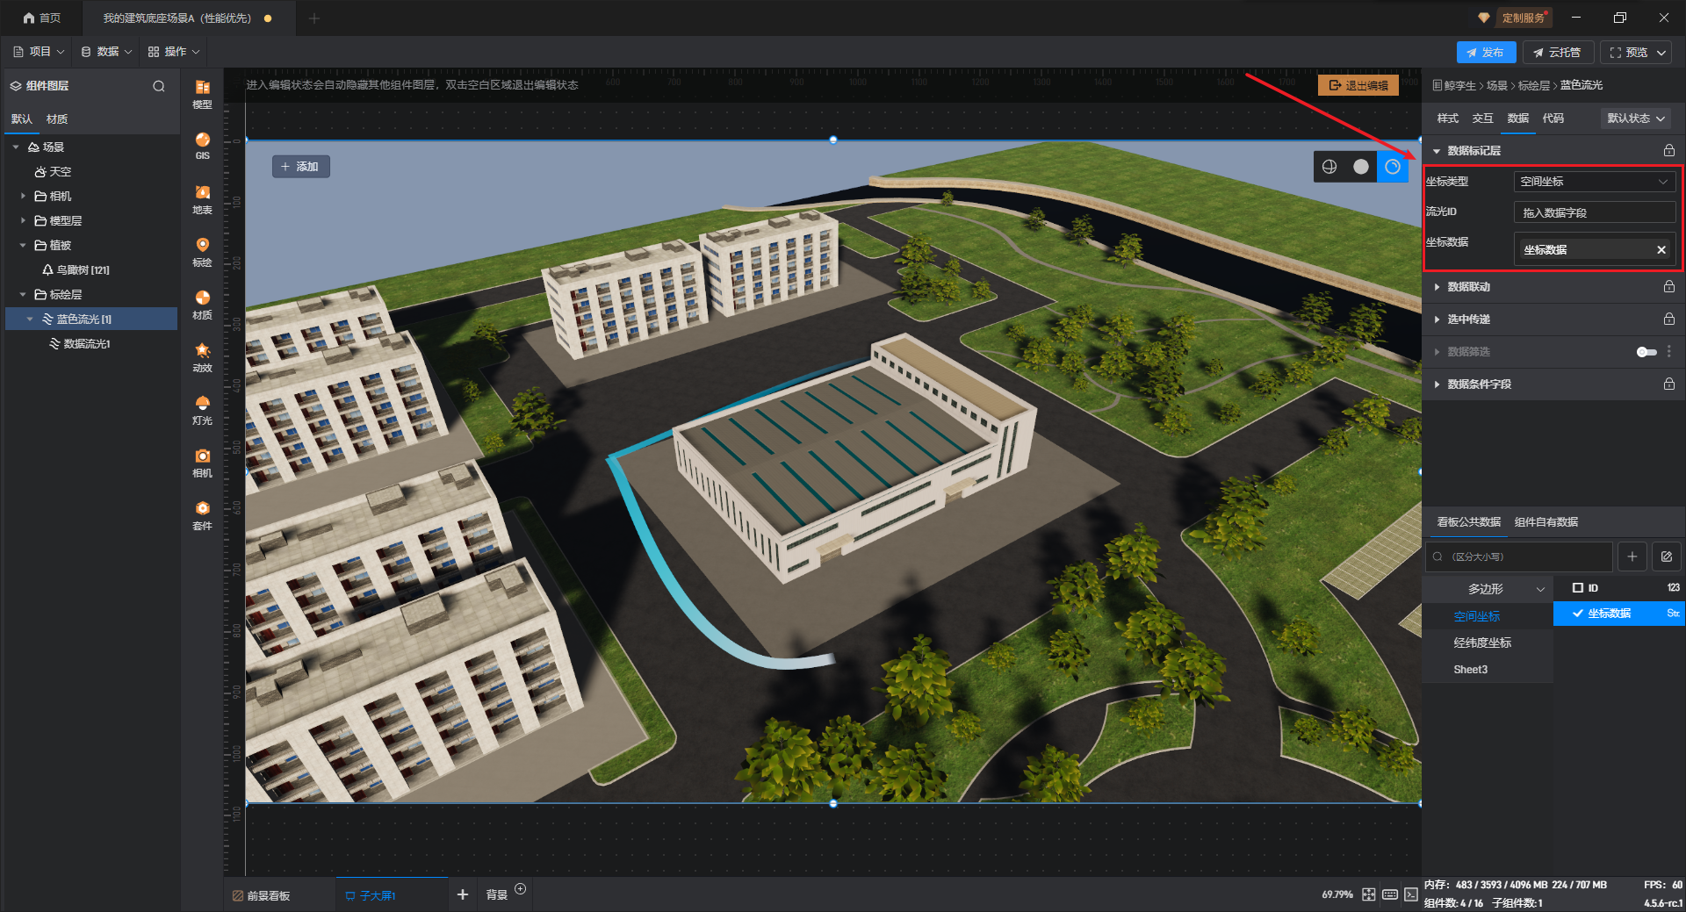Toggle the 数据筛选 switch
The width and height of the screenshot is (1686, 912).
[x=1646, y=352]
